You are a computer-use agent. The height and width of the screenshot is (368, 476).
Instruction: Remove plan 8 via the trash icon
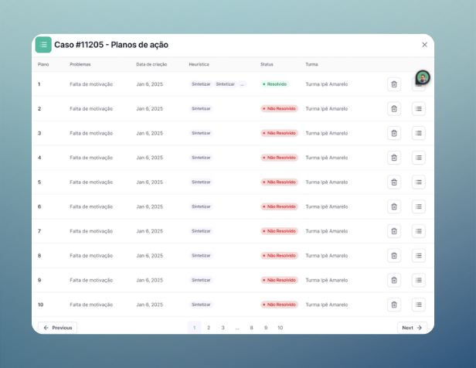coord(394,256)
